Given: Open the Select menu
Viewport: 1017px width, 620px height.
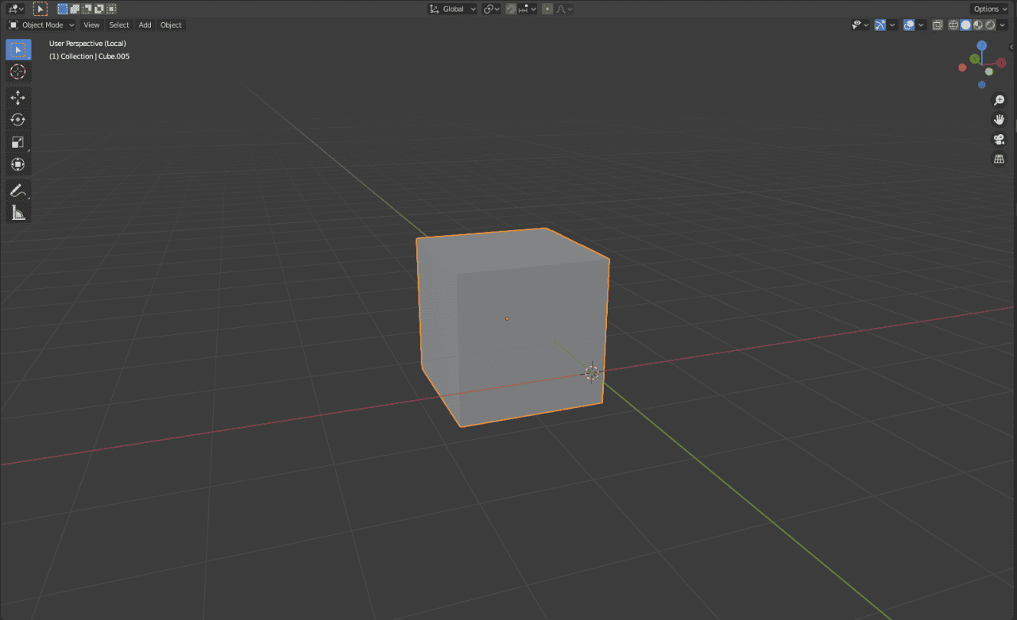Looking at the screenshot, I should [x=119, y=25].
